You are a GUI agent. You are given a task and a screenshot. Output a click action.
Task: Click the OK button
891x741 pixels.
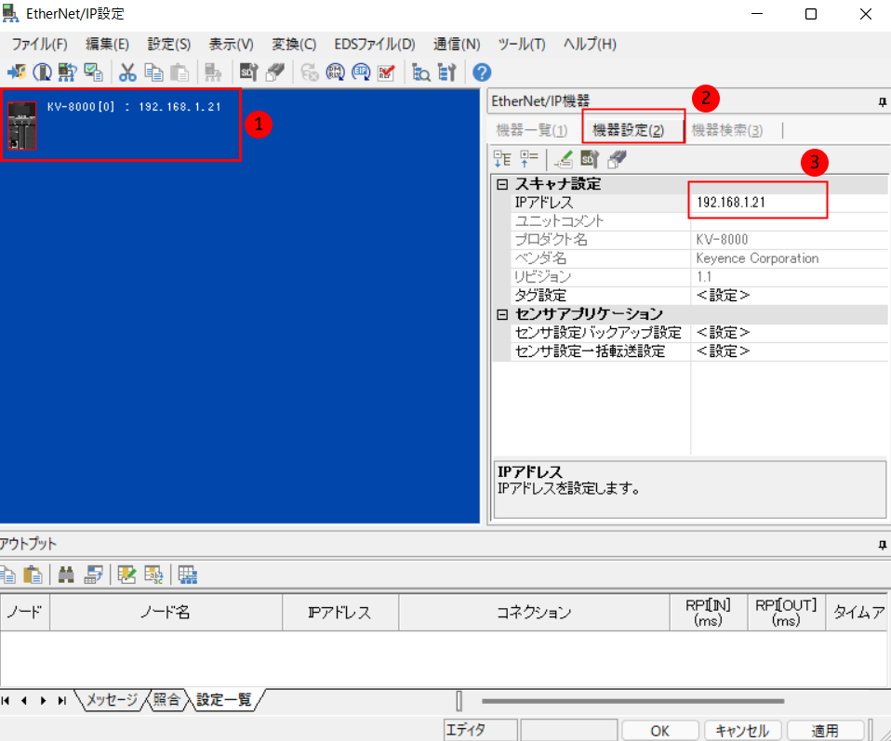(x=659, y=730)
